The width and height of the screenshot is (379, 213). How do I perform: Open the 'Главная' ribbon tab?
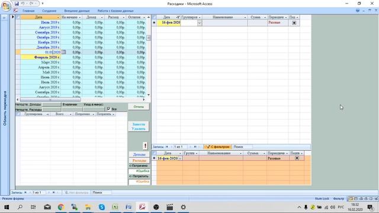pyautogui.click(x=28, y=11)
